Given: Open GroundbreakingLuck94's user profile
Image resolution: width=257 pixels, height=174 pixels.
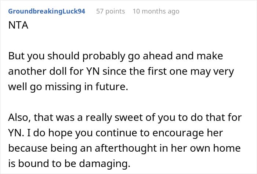Looking at the screenshot, I should [x=47, y=11].
